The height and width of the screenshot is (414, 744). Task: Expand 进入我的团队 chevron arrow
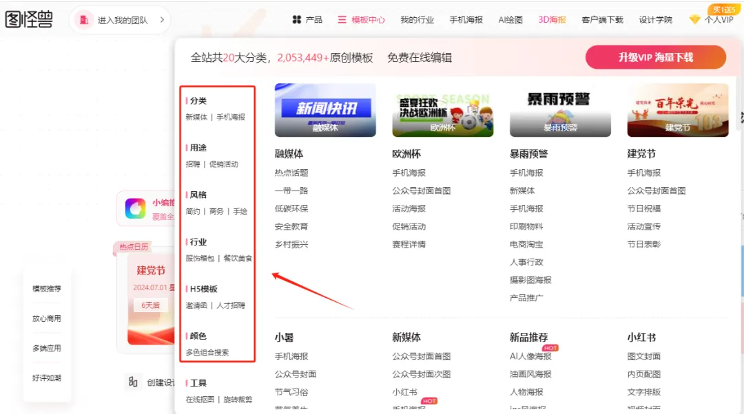pyautogui.click(x=162, y=20)
